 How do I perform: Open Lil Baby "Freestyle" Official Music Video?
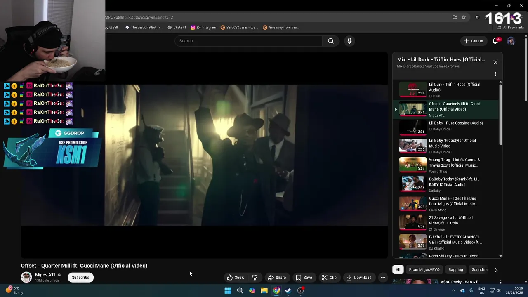click(x=446, y=146)
